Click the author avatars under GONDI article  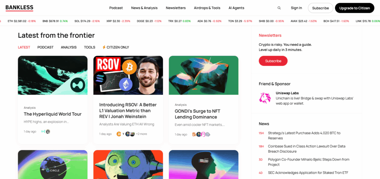201,134
